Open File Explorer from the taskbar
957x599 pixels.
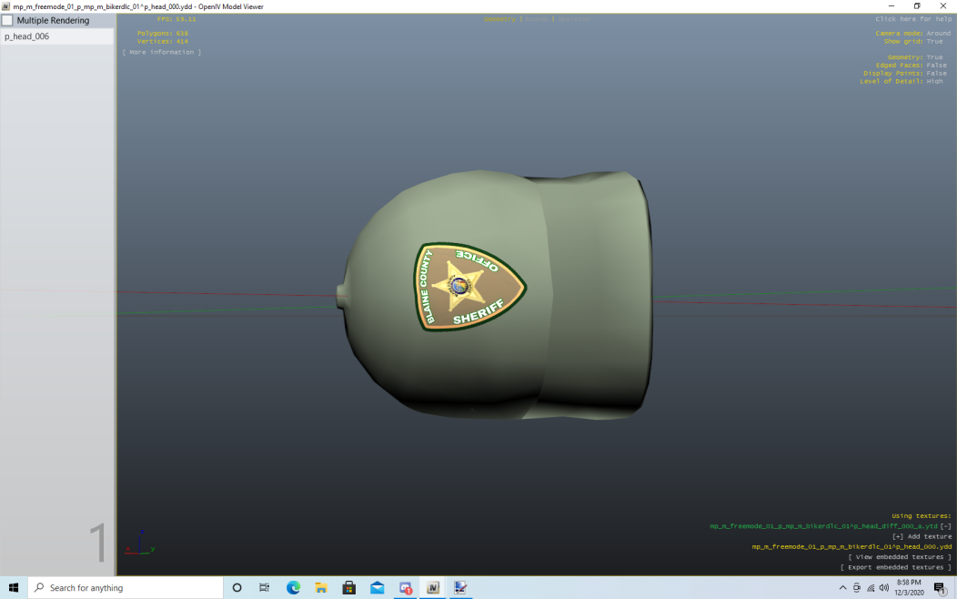click(321, 588)
